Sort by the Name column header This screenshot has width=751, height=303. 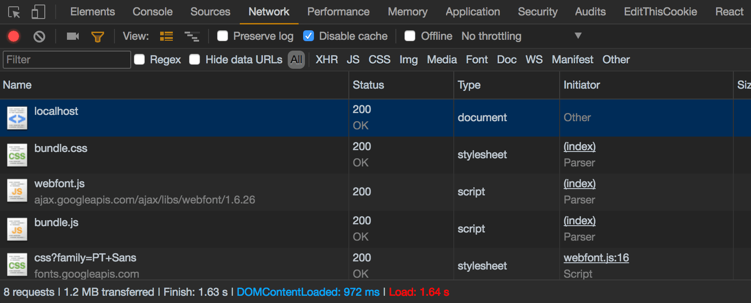(174, 85)
